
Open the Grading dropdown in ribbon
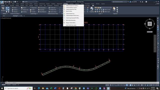pyautogui.click(x=24, y=12)
